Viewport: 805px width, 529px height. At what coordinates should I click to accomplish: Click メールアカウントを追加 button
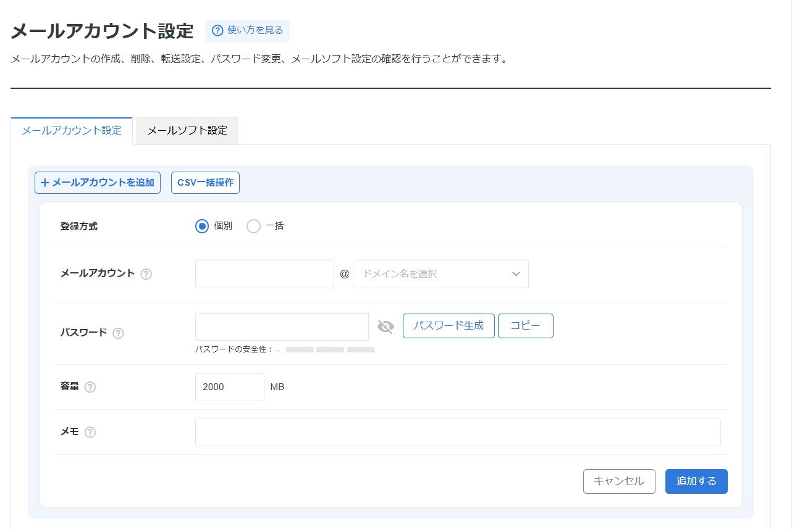point(98,183)
